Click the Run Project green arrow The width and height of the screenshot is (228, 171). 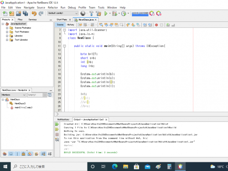[x=106, y=14]
